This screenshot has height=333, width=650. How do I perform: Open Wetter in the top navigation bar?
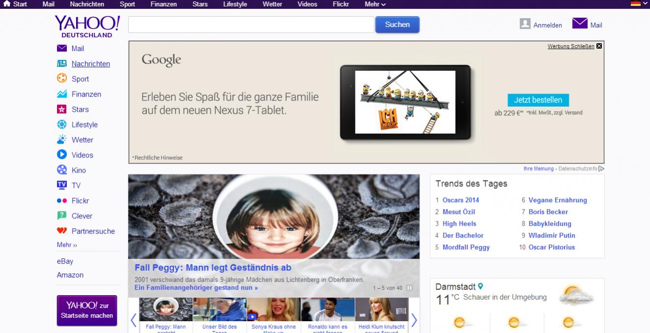point(272,4)
